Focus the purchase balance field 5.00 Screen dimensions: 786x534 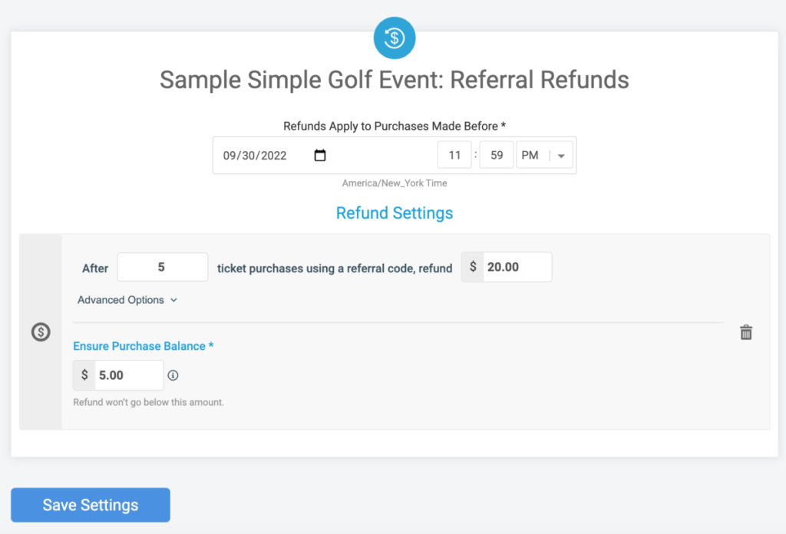pyautogui.click(x=128, y=375)
